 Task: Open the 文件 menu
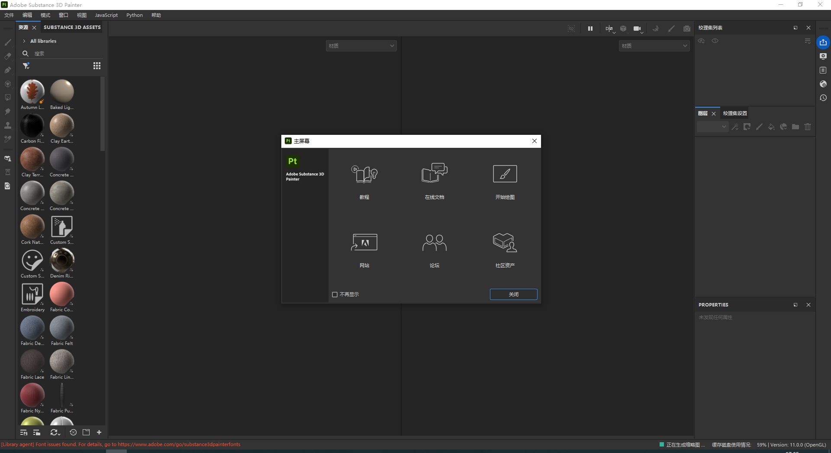9,15
